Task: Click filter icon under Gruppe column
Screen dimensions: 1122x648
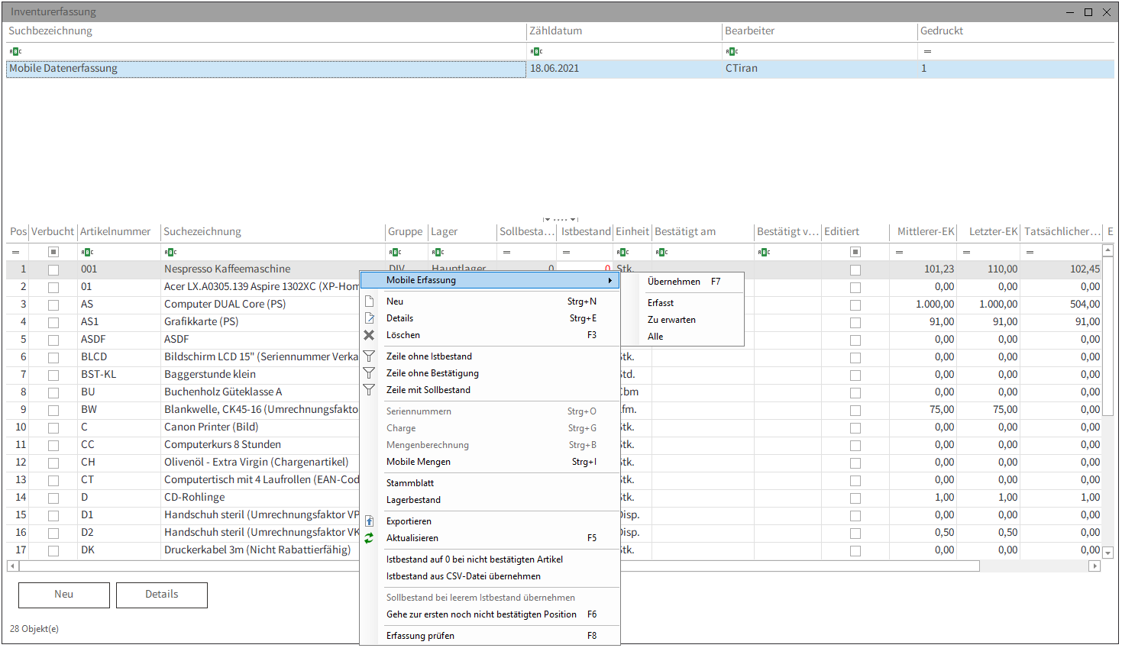Action: (395, 252)
